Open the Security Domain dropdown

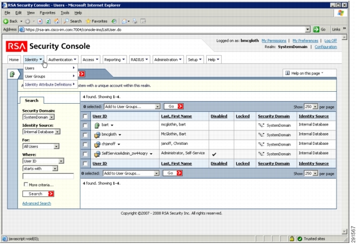[38, 117]
